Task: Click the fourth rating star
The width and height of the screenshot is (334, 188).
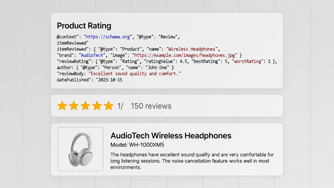Action: pyautogui.click(x=97, y=106)
